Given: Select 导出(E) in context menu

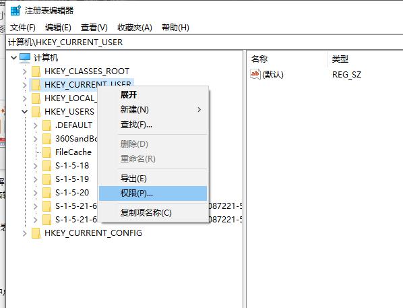Looking at the screenshot, I should (x=153, y=178).
